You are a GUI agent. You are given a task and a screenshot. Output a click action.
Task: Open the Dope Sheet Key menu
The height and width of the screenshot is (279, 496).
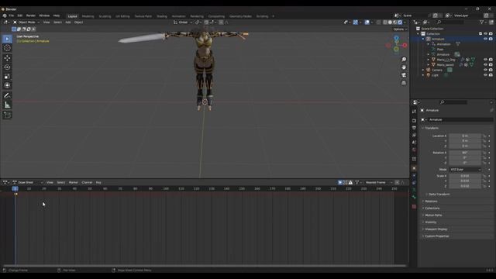(98, 183)
